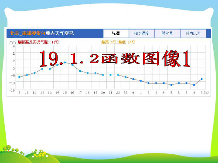This screenshot has width=218, height=163.
Task: Click the data point above hour 0
Action: pyautogui.click(x=133, y=79)
